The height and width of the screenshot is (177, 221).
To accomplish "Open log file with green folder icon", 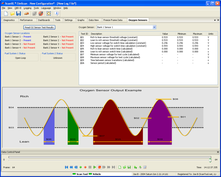I will [125, 167].
